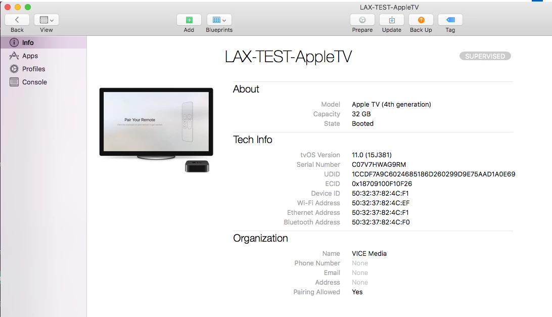Click the capacity value 32 GB
The width and height of the screenshot is (552, 317).
point(361,114)
